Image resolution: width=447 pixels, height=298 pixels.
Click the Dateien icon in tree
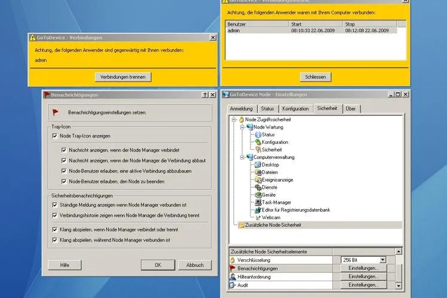(x=258, y=172)
